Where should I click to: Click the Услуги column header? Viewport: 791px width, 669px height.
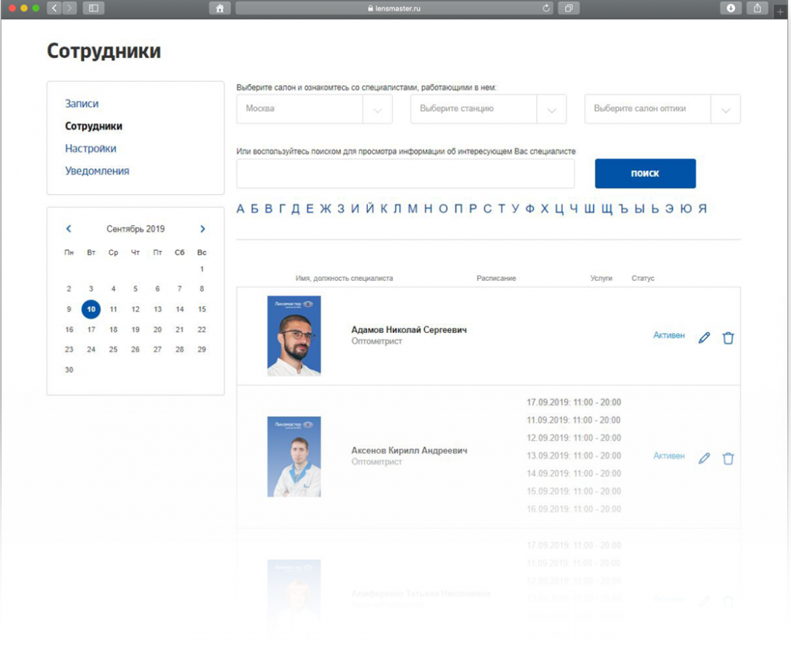click(x=601, y=278)
